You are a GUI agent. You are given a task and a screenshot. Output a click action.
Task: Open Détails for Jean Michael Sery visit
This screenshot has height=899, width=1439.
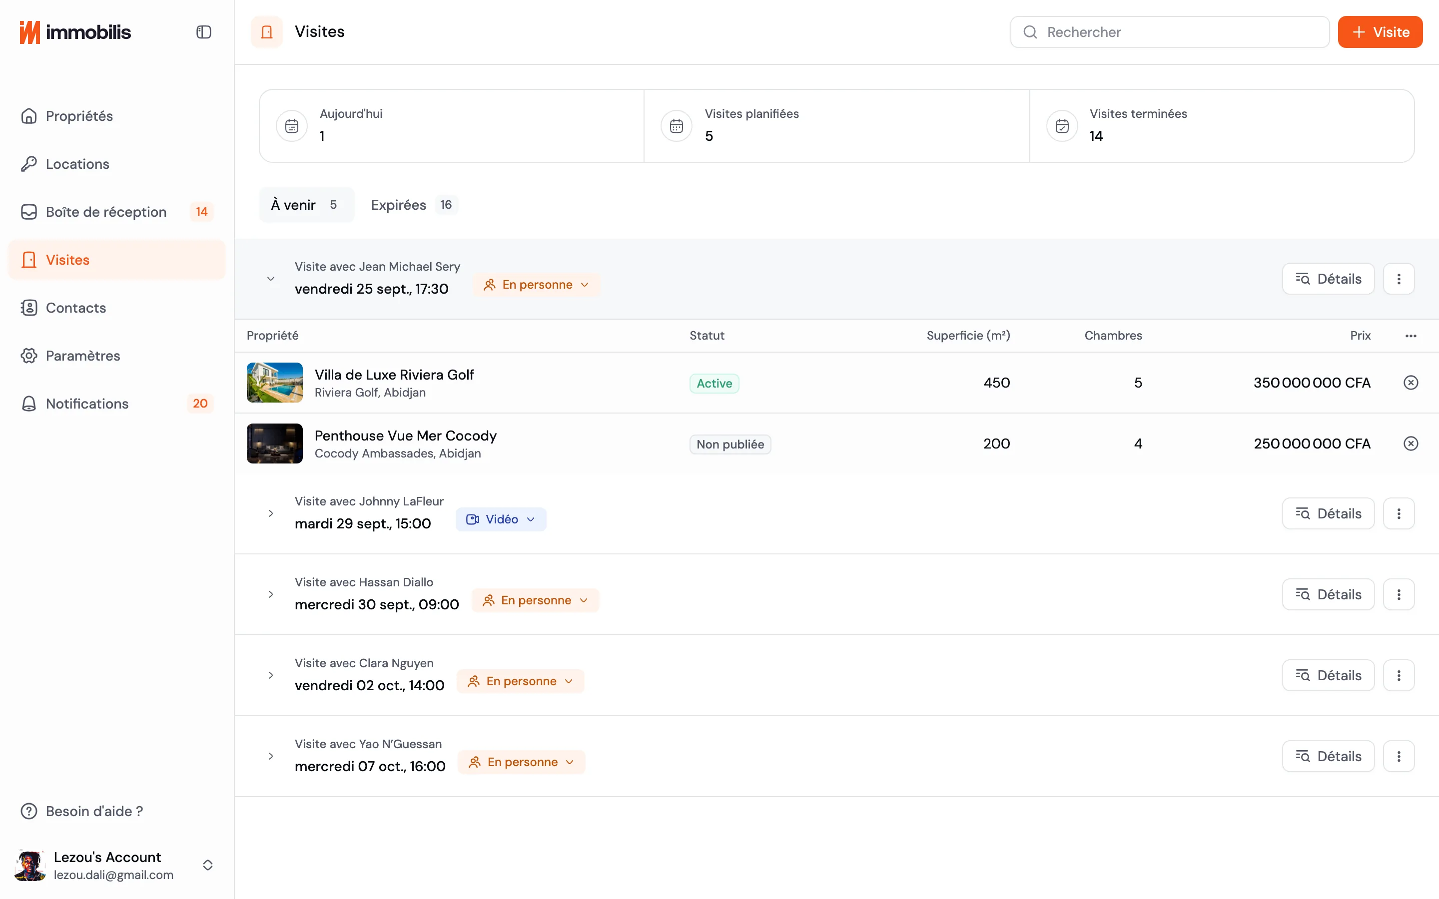[1328, 278]
